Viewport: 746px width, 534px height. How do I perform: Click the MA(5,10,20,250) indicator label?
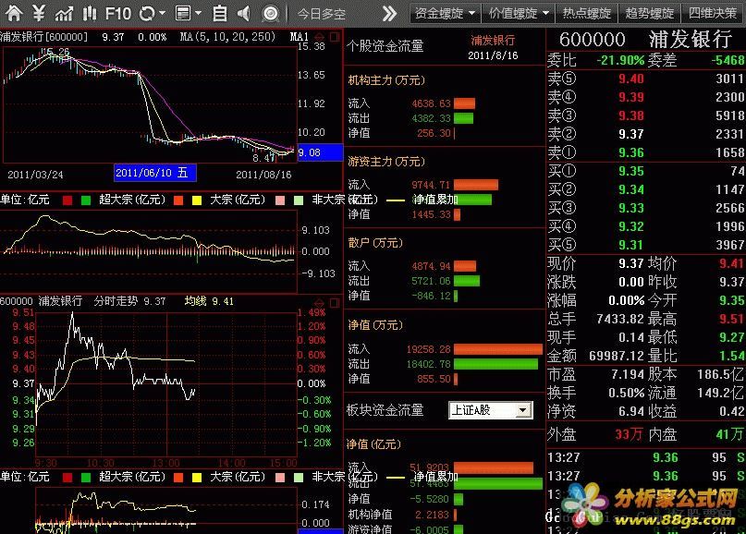tap(227, 37)
